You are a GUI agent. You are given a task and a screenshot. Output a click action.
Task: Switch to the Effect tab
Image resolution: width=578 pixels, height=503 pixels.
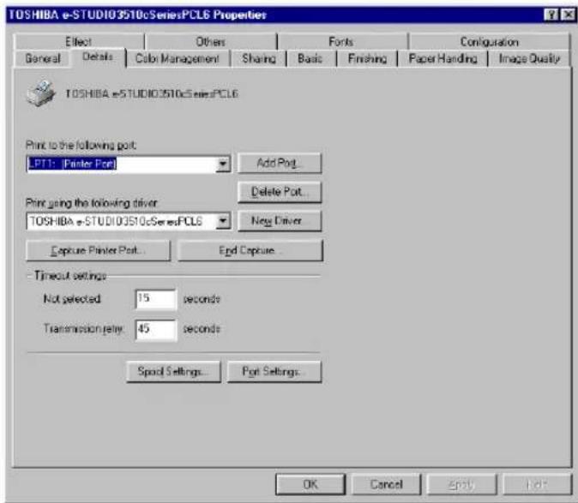click(79, 42)
